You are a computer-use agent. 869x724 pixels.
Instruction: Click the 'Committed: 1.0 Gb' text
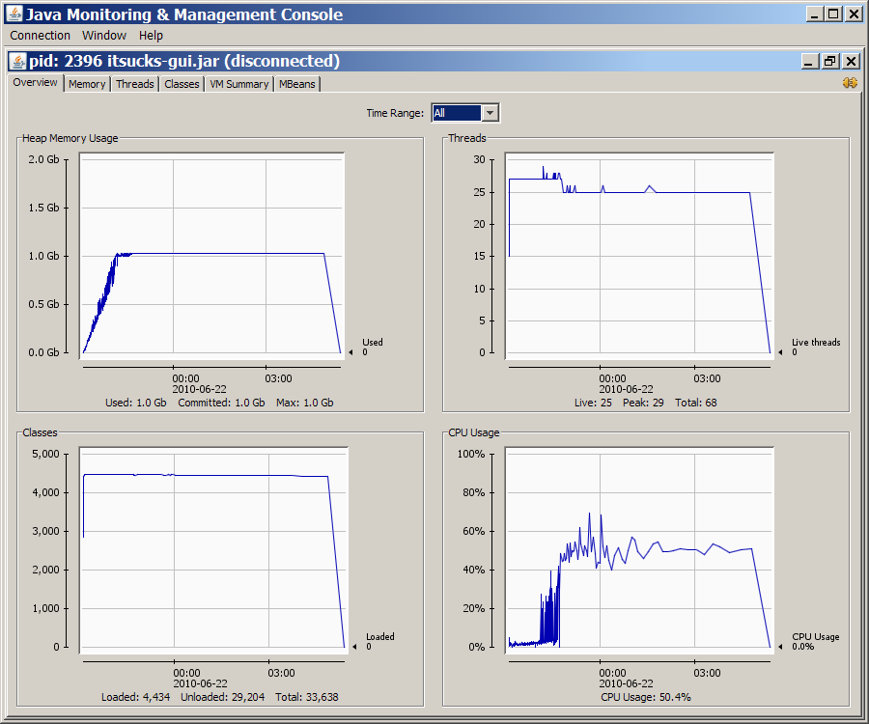pos(221,403)
